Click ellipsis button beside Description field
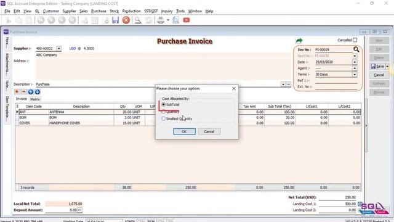This screenshot has height=222, width=394. click(x=289, y=84)
